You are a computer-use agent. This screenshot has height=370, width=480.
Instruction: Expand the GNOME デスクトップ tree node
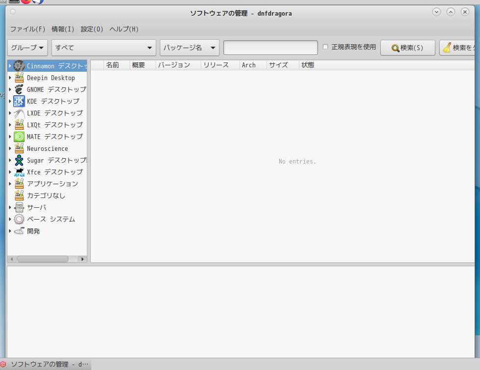pyautogui.click(x=10, y=89)
